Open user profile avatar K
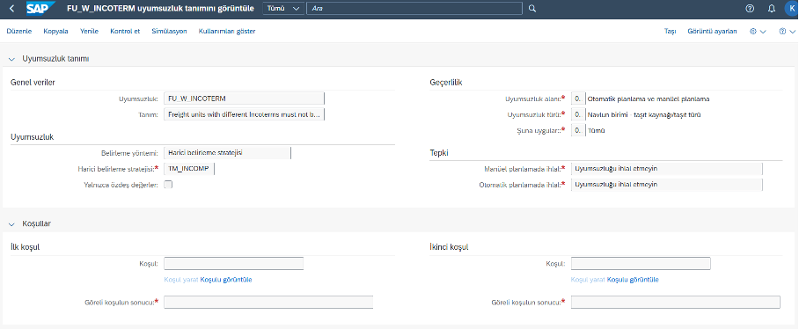This screenshot has height=329, width=799. coord(792,9)
